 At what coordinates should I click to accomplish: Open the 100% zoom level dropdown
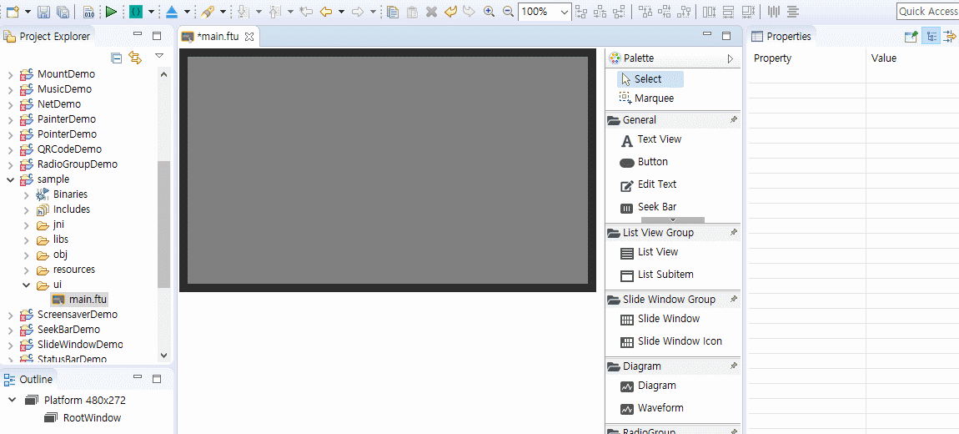click(565, 11)
